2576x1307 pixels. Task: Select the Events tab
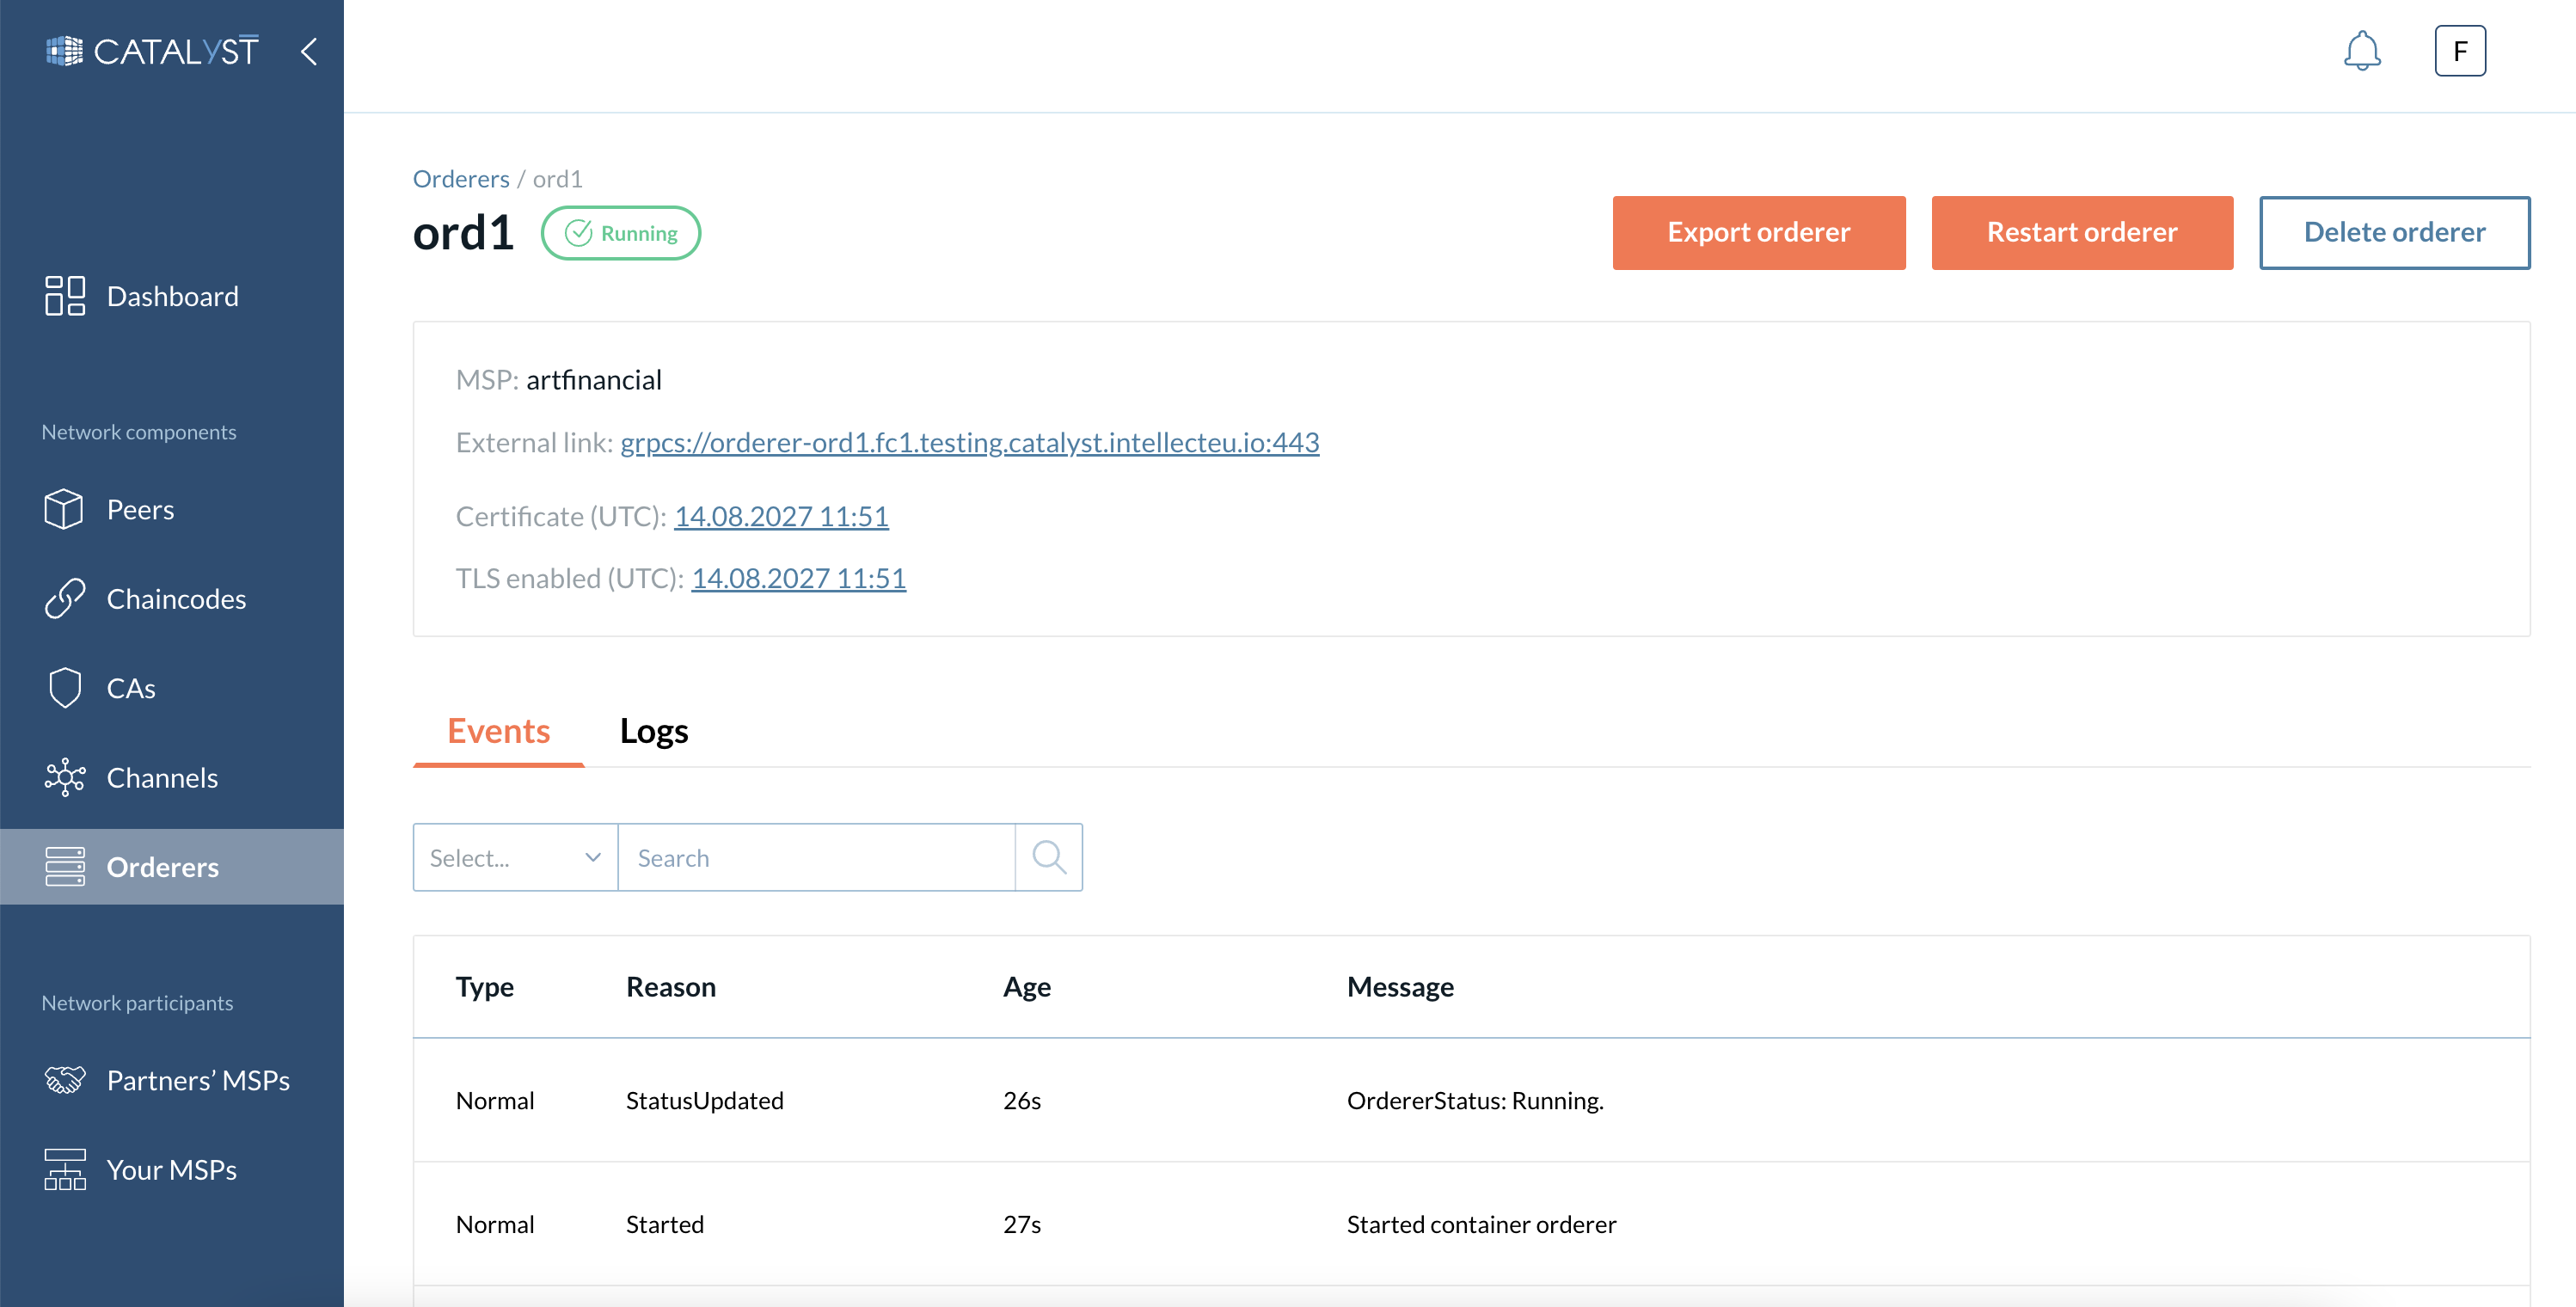[498, 730]
